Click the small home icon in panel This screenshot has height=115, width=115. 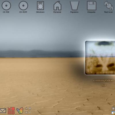26,108
